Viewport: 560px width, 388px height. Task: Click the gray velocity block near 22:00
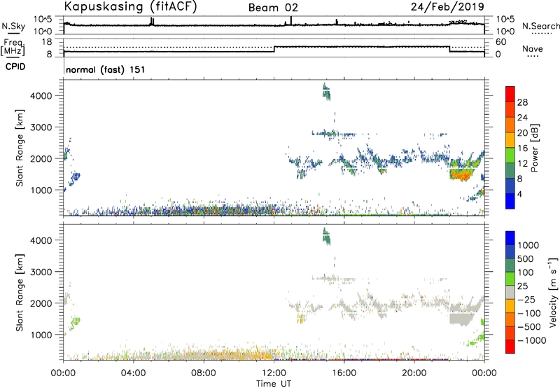[461, 318]
